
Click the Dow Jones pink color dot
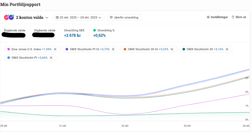point(9,49)
